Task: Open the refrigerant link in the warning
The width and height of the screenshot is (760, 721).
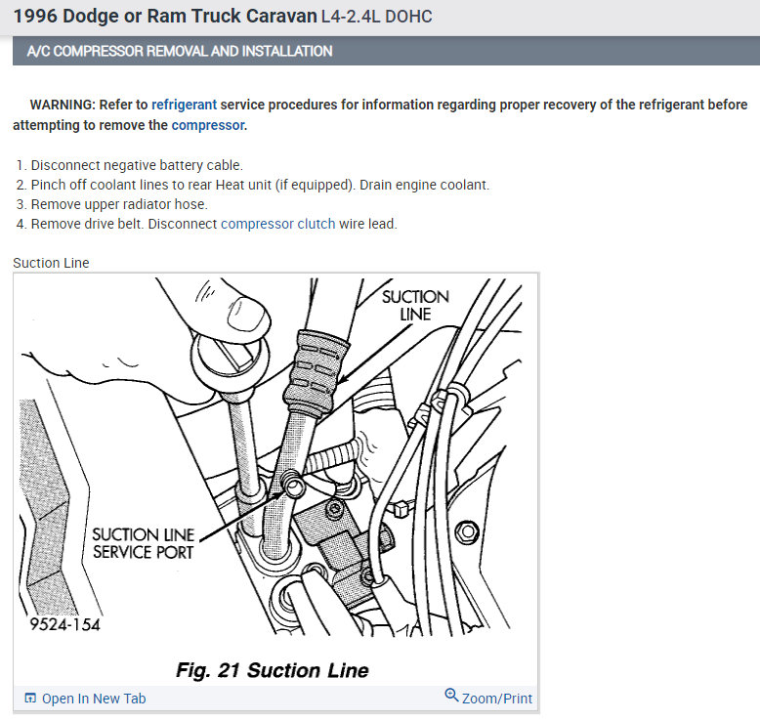Action: (x=185, y=105)
